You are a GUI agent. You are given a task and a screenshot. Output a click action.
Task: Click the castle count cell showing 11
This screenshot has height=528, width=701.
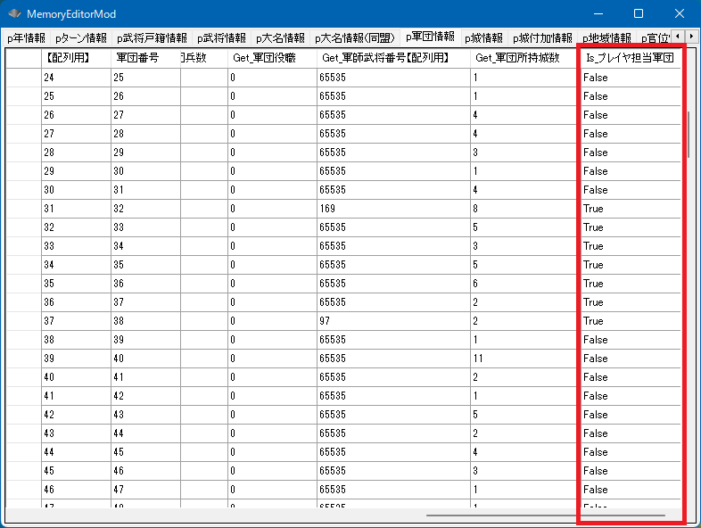tap(524, 359)
